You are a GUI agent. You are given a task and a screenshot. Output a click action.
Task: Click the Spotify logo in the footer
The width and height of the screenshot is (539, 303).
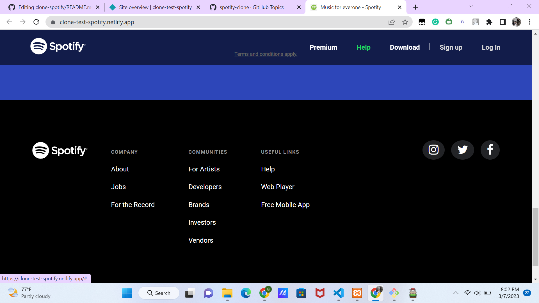(60, 150)
